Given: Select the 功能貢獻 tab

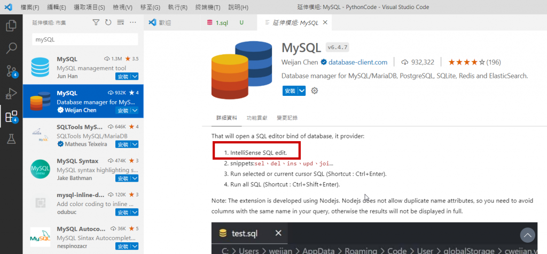Looking at the screenshot, I should coord(257,118).
